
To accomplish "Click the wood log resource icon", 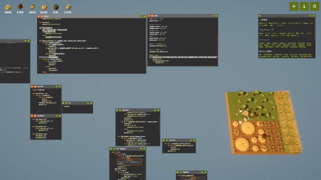I will [x=20, y=7].
